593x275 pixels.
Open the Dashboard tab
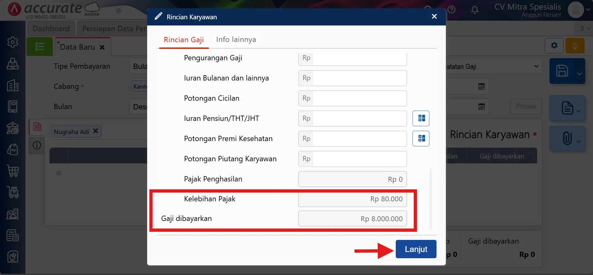click(x=51, y=29)
